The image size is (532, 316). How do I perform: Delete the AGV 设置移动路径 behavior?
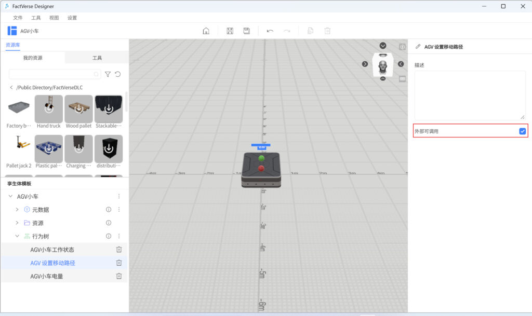point(119,263)
